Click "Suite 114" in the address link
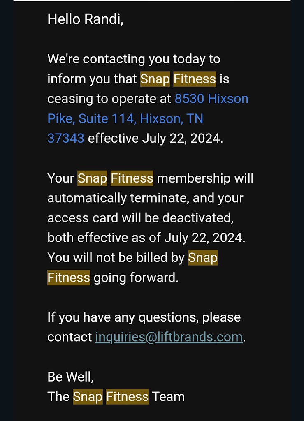Screen dimensions: 304x421 click(x=107, y=119)
